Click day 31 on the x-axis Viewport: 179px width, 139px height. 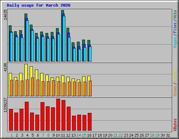tap(168, 135)
